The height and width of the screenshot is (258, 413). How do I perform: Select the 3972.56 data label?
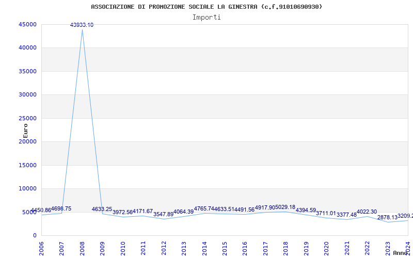[x=122, y=212]
